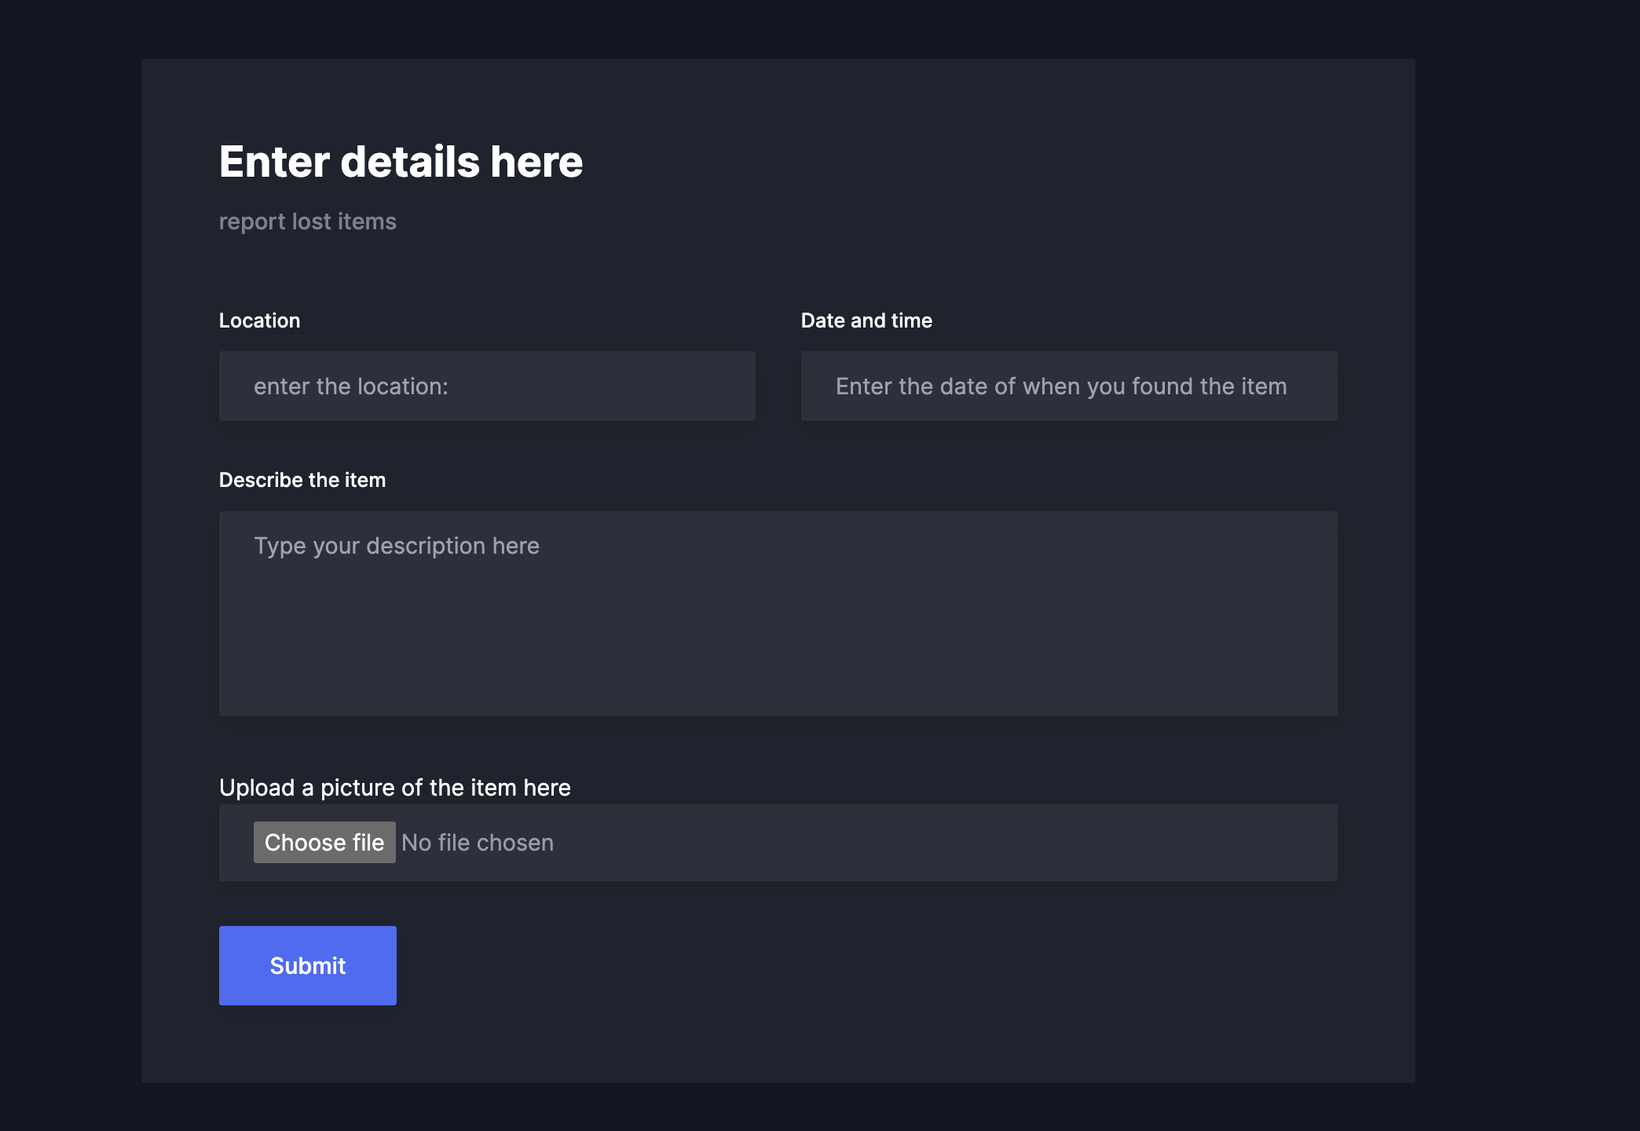Screen dimensions: 1640x1131
Task: Click the 'Location' field label
Action: [259, 320]
